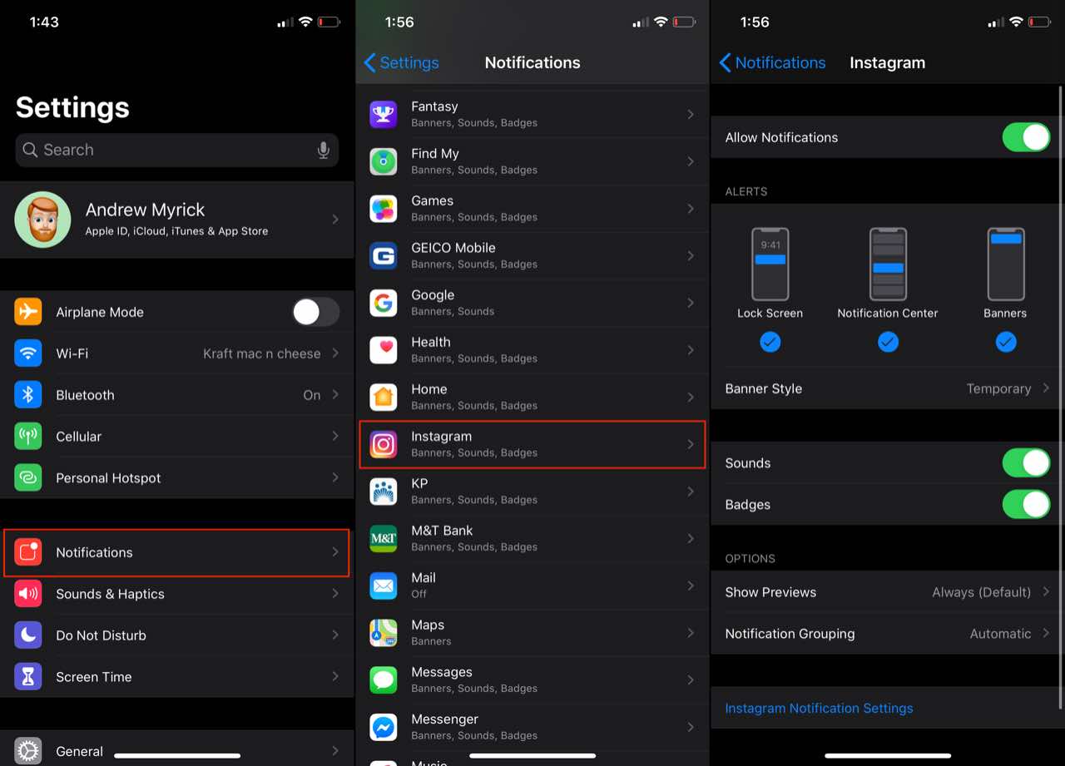Tap the red Notifications bell icon
This screenshot has height=766, width=1065.
click(27, 552)
